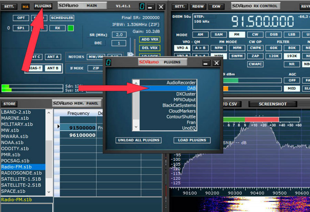Image resolution: width=310 pixels, height=212 pixels.
Task: Click the Frequency column header
Action: [x=78, y=113]
